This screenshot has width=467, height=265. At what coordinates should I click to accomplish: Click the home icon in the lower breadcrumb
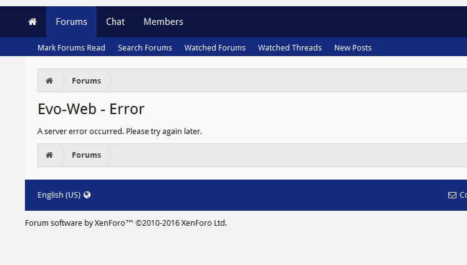[49, 155]
